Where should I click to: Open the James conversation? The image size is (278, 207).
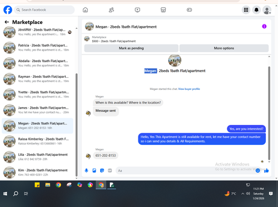pyautogui.click(x=37, y=110)
